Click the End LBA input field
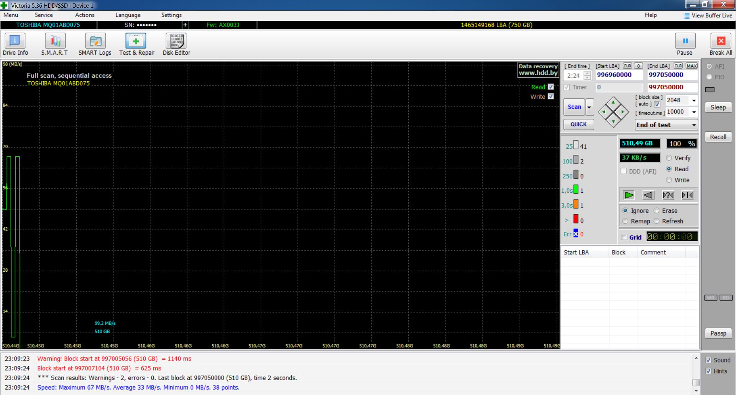The image size is (736, 395). pos(672,75)
